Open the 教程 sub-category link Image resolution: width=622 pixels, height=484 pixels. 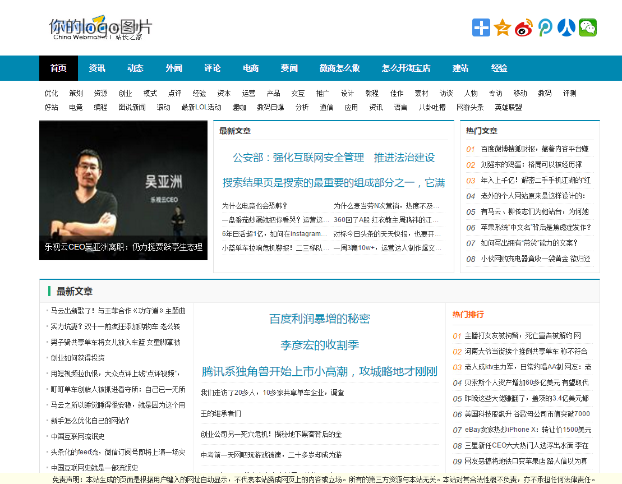pos(372,93)
